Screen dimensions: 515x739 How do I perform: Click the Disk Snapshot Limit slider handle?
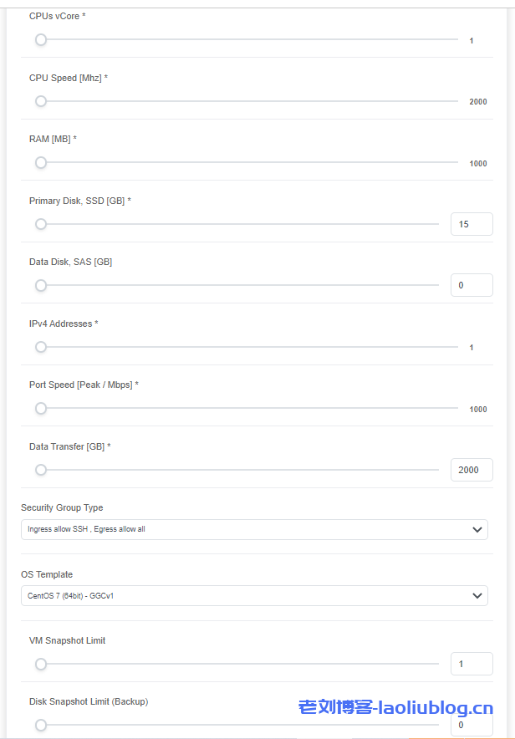[x=40, y=725]
